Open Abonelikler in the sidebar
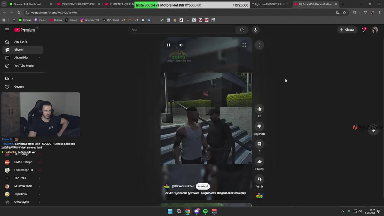384x216 pixels. point(23,58)
